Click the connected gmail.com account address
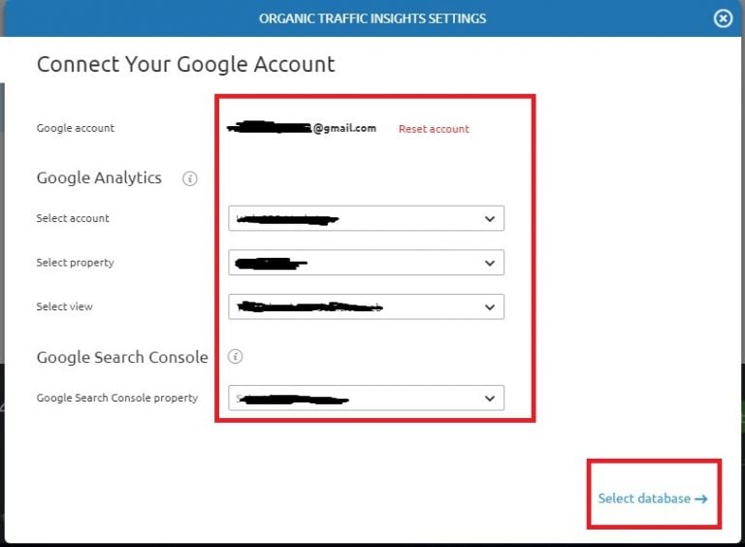Viewport: 745px width, 547px height. coord(302,128)
